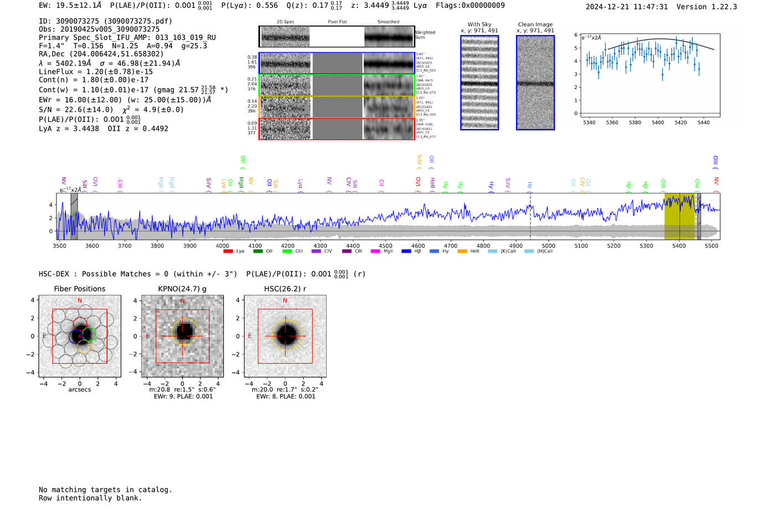Click the dark green OII legend swatch
Screen dimensions: 776x528
[258, 251]
